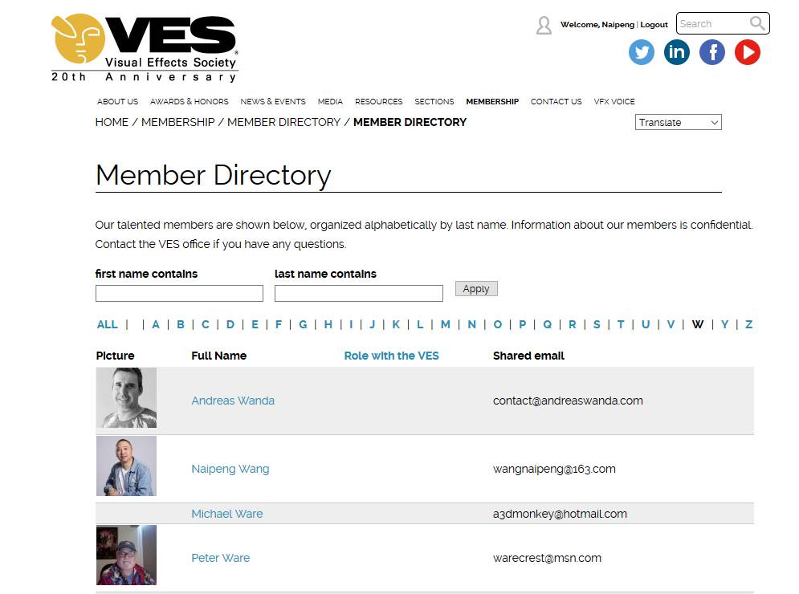
Task: Click the user profile avatar icon
Action: click(x=544, y=26)
